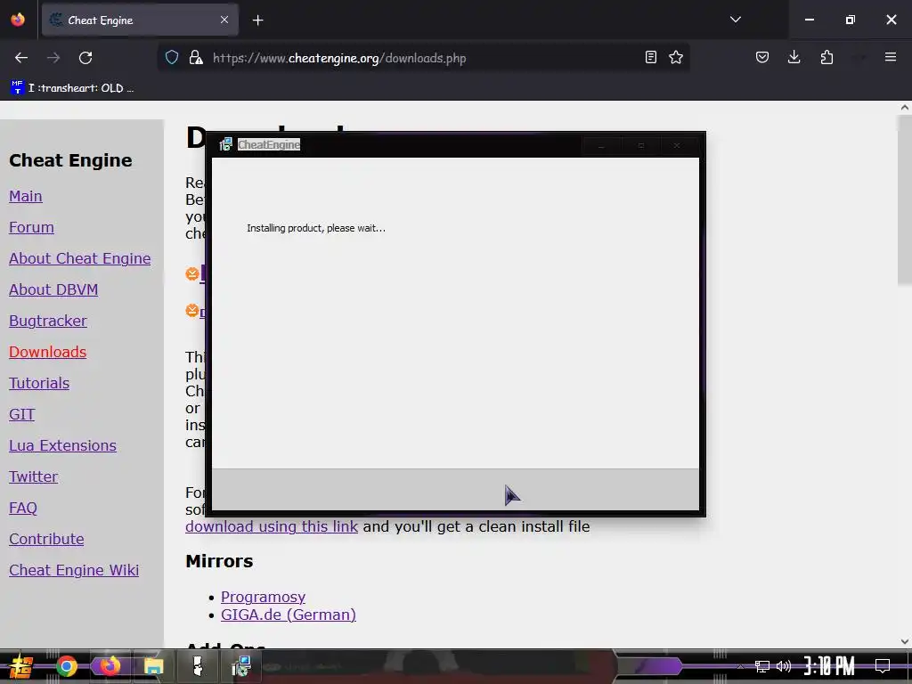The image size is (912, 684).
Task: Close the Cheat Engine tab
Action: click(224, 20)
